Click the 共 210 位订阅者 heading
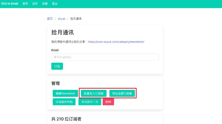The height and width of the screenshot is (124, 222). point(66,119)
